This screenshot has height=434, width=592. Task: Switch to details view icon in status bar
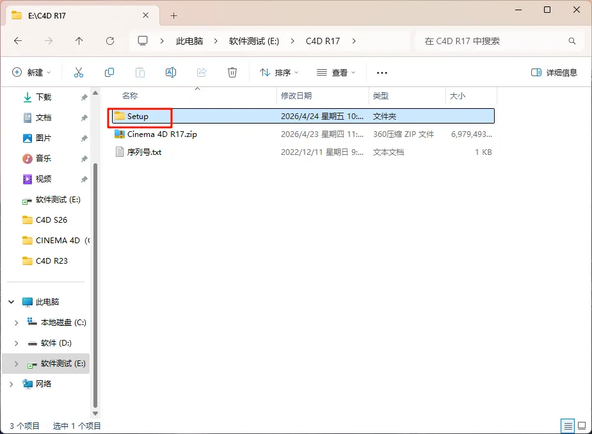point(568,426)
